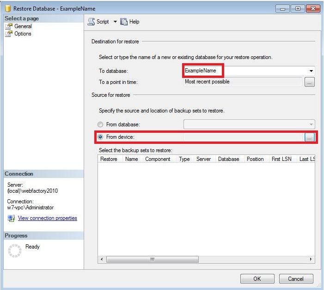Viewport: 324px width, 290px height.
Task: Close the Restore Database window
Action: [x=313, y=9]
